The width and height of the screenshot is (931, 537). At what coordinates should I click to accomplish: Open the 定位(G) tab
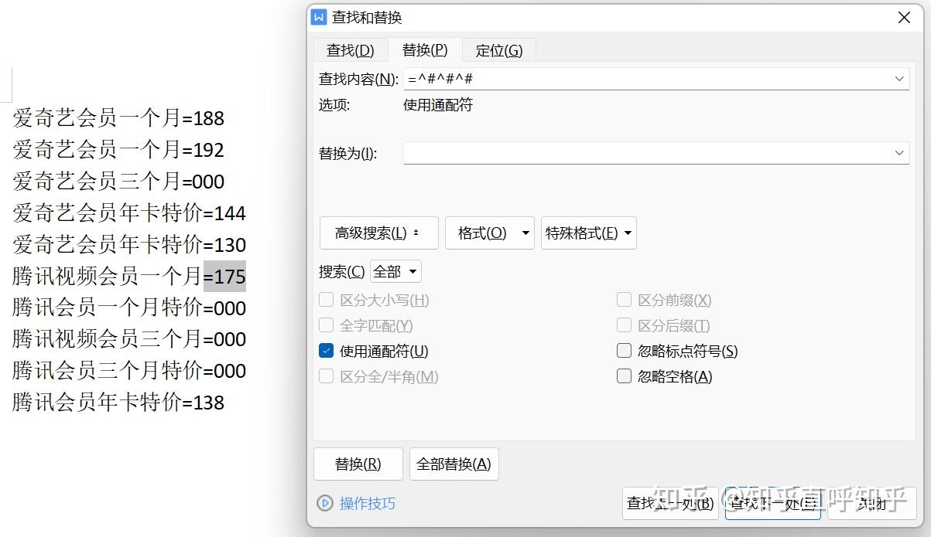tap(499, 50)
